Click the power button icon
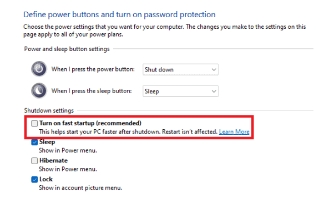The width and height of the screenshot is (324, 208). coord(39,69)
